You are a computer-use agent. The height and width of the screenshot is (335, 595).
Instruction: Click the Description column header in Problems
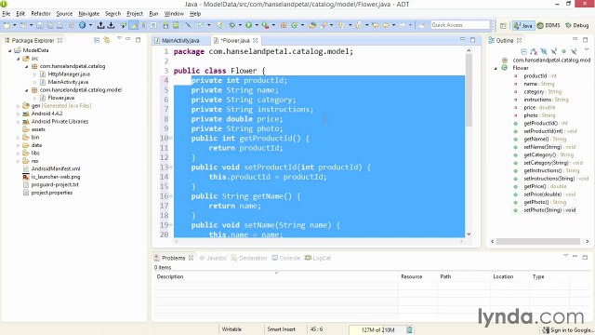pyautogui.click(x=276, y=277)
